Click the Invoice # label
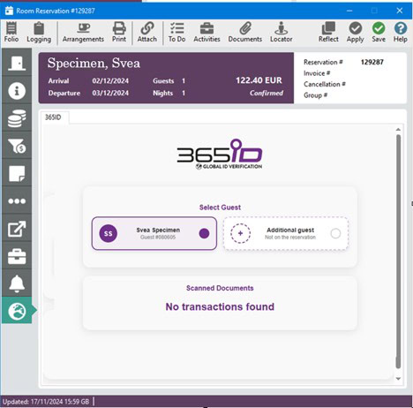The width and height of the screenshot is (413, 408). (317, 73)
